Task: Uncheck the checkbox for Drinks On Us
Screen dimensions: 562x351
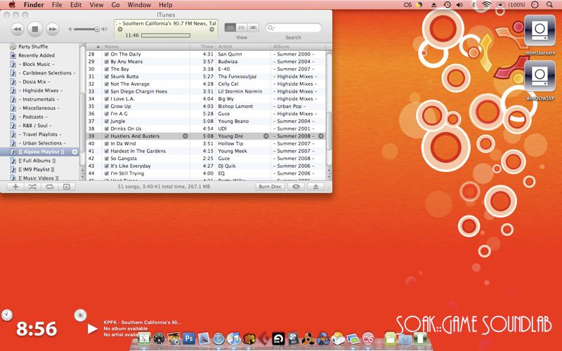Action: tap(107, 128)
